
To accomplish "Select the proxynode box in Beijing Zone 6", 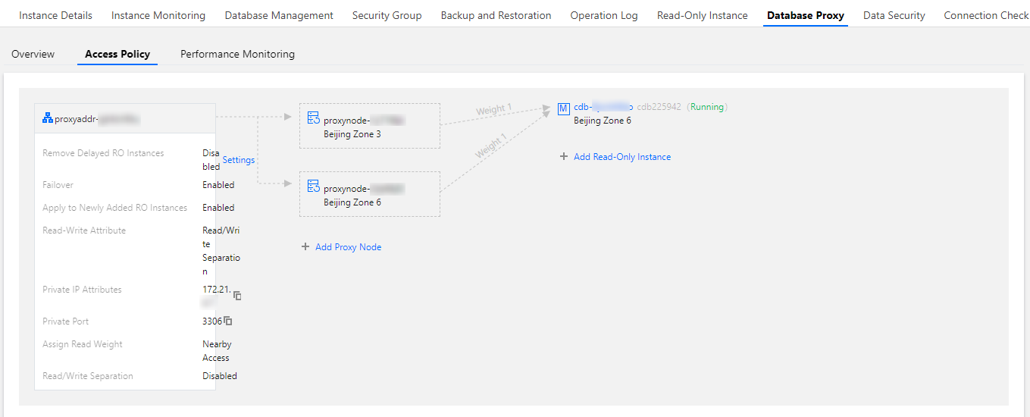I will (370, 194).
